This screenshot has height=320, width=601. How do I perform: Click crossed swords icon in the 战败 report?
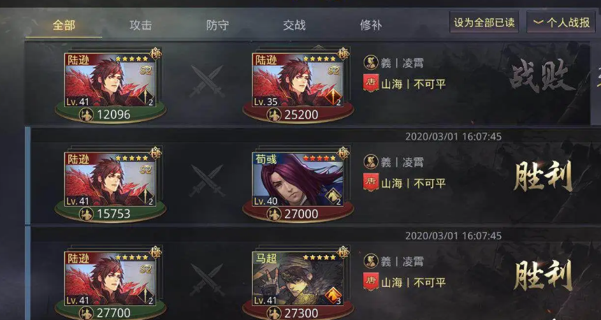207,81
